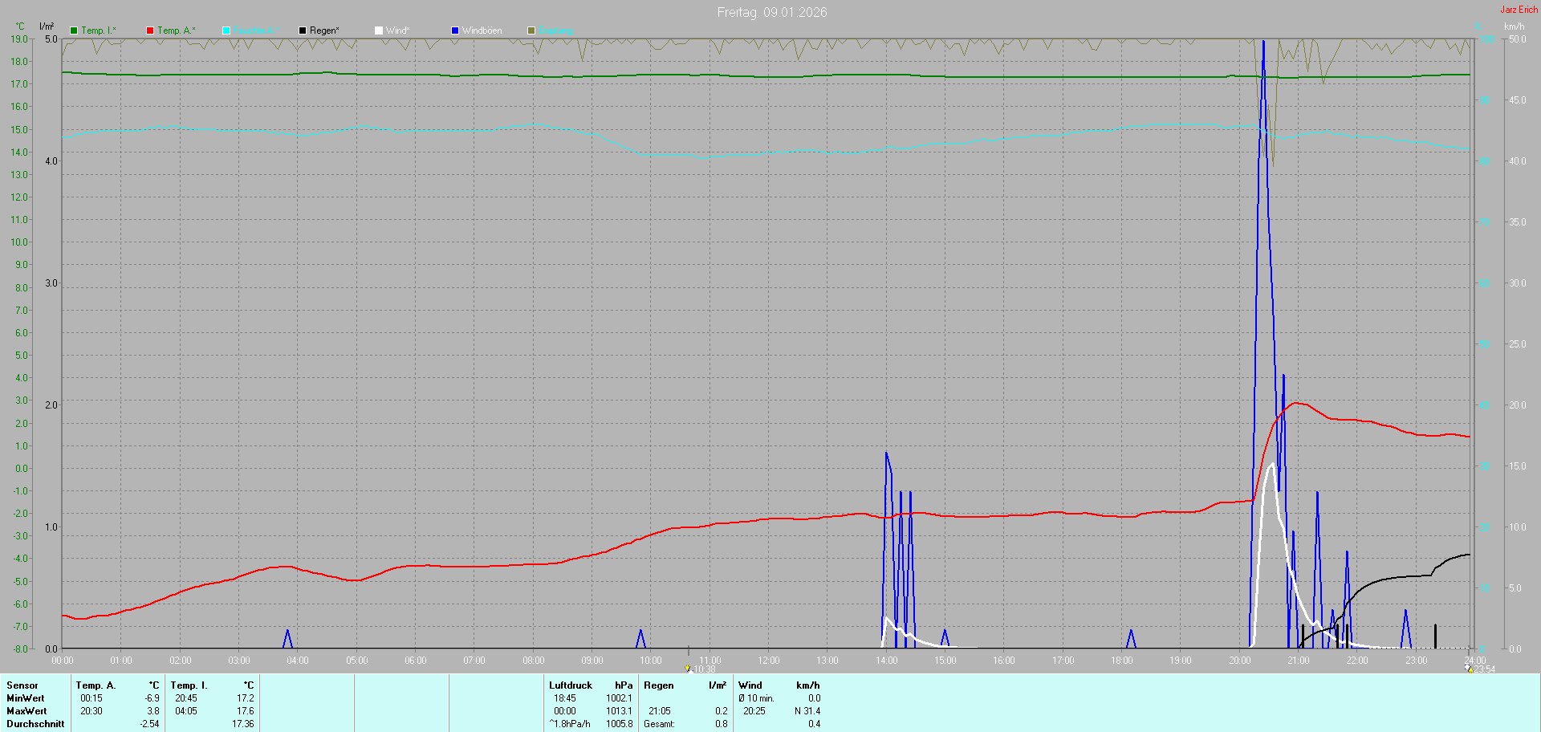Click the olive Empfang legend square
The width and height of the screenshot is (1541, 732).
[x=531, y=31]
